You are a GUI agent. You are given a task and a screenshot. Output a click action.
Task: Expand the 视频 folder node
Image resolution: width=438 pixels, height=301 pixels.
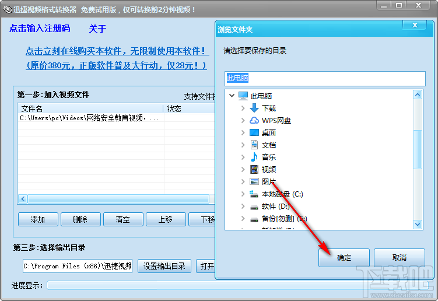[x=243, y=169]
